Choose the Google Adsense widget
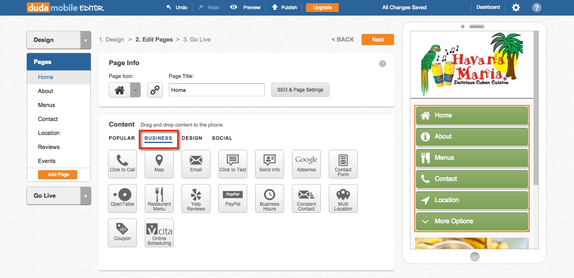The width and height of the screenshot is (574, 278). (306, 164)
